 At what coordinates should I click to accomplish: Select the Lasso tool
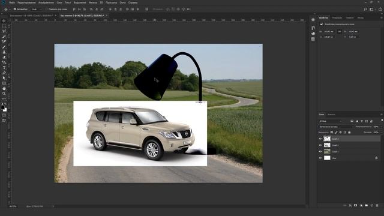(4, 31)
